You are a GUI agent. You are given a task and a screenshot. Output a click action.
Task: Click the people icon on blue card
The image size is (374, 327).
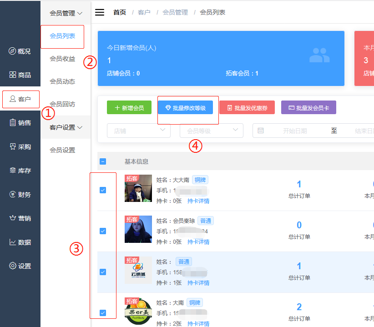pyautogui.click(x=319, y=55)
